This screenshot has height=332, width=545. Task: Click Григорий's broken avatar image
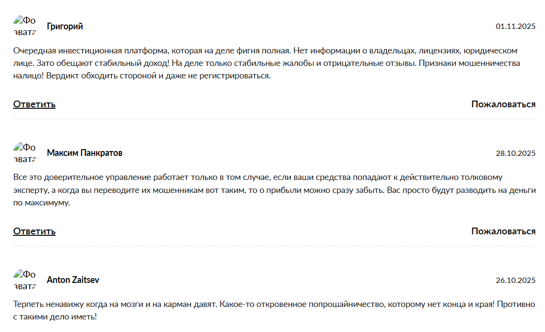[25, 26]
